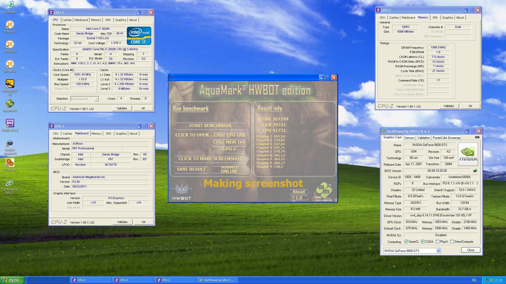Launch RivaTuner desktop shortcut

pyautogui.click(x=10, y=165)
